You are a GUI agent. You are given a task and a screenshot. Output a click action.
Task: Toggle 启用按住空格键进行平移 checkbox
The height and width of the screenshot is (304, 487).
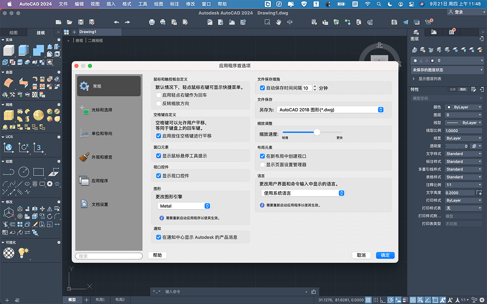click(x=159, y=136)
